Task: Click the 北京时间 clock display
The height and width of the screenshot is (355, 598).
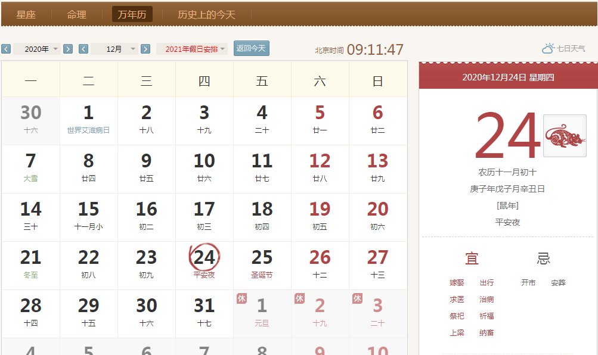Action: (360, 49)
